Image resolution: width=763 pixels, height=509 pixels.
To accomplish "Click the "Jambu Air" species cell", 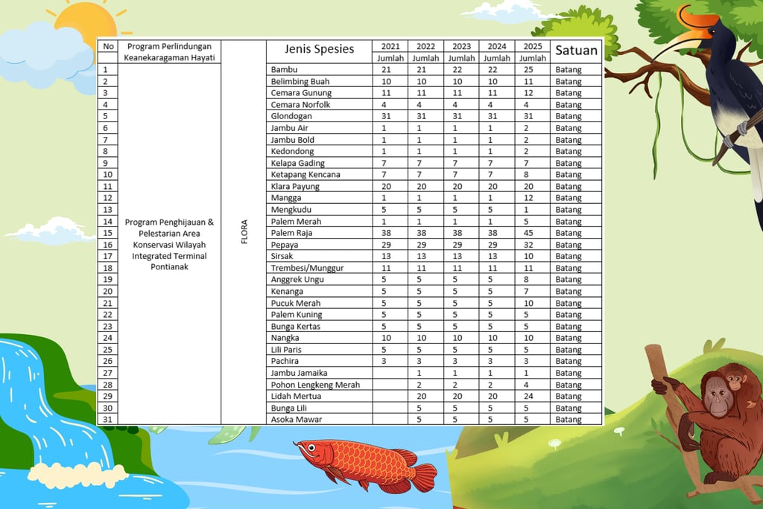I will coord(319,128).
